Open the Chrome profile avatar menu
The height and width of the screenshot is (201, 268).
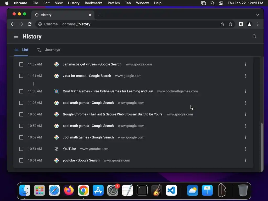[249, 24]
